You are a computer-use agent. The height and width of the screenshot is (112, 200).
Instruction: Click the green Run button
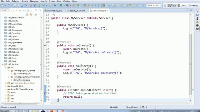tap(61, 5)
